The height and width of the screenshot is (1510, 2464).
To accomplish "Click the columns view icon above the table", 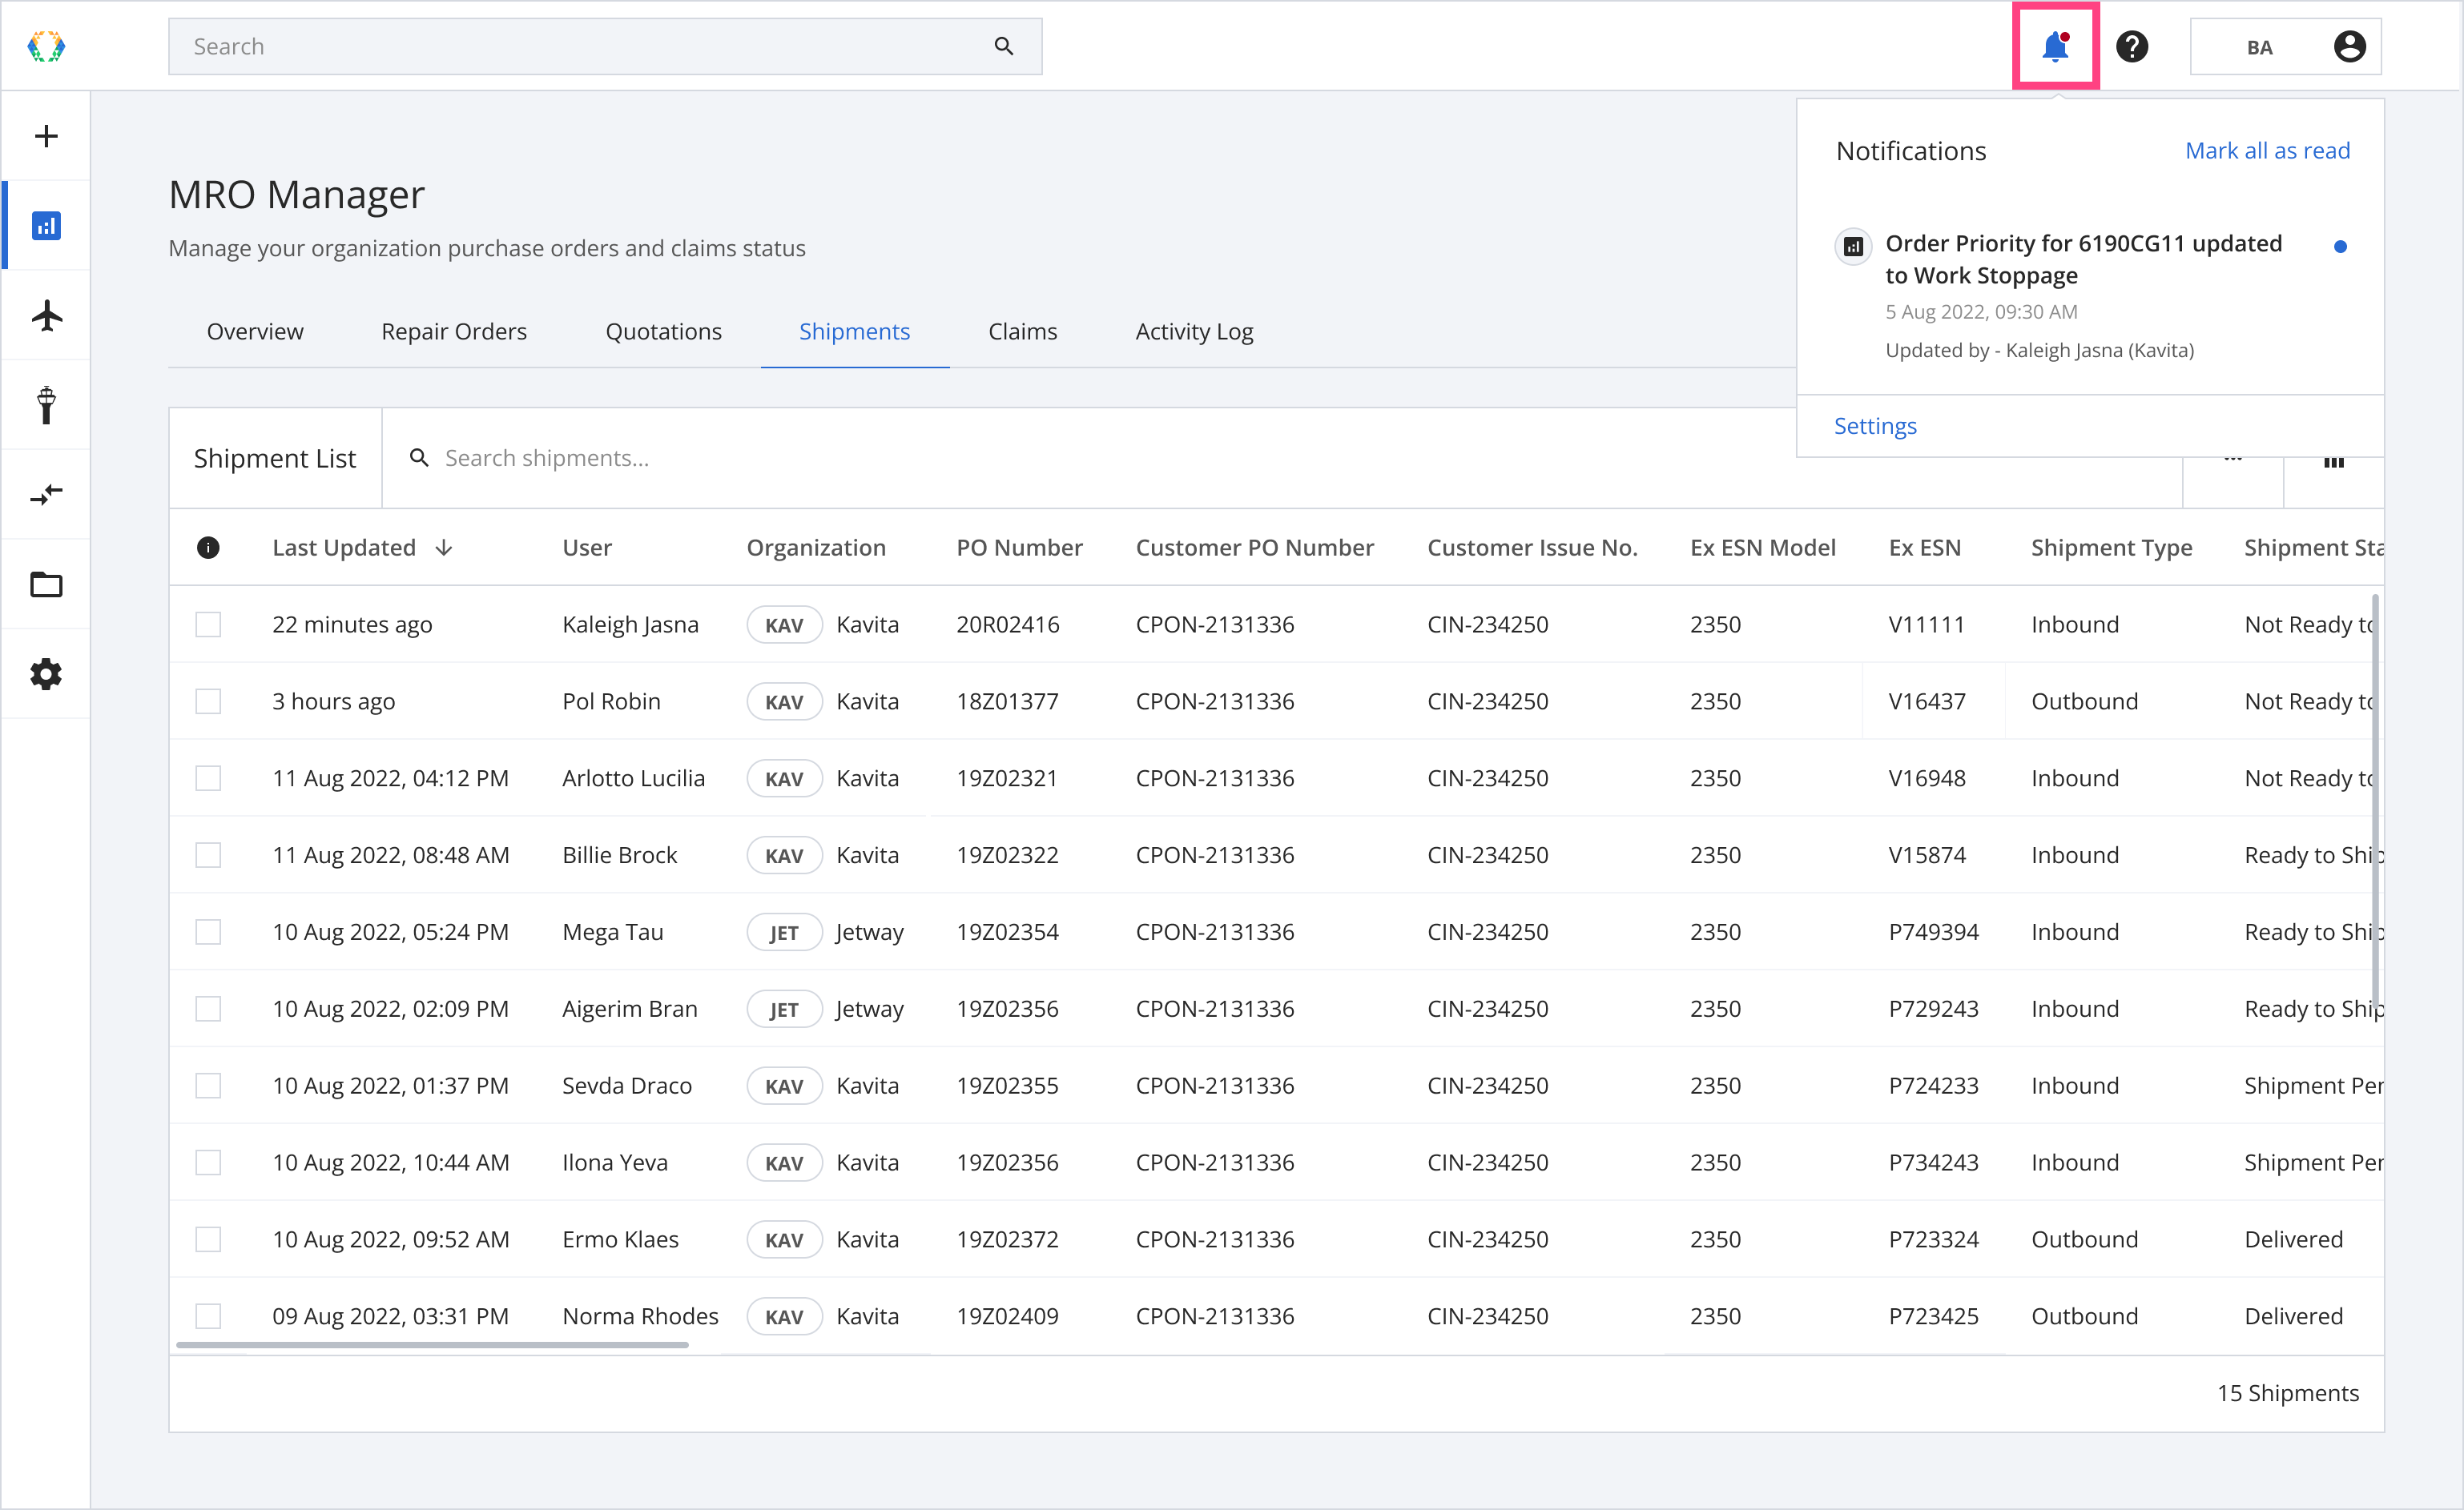I will tap(2333, 460).
